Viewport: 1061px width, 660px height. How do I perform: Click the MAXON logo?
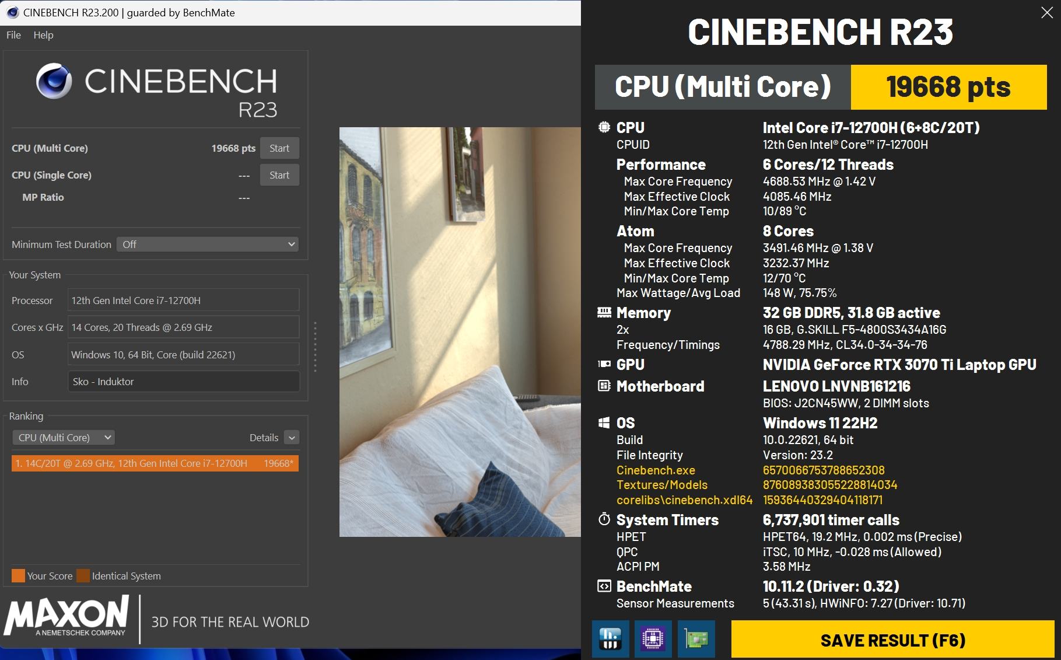(x=66, y=616)
